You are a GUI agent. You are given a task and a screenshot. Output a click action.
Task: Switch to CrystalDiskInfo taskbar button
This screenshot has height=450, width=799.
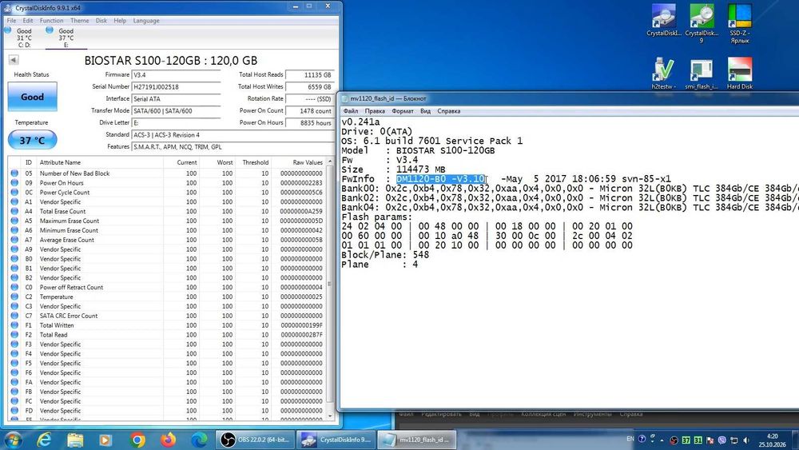336,440
